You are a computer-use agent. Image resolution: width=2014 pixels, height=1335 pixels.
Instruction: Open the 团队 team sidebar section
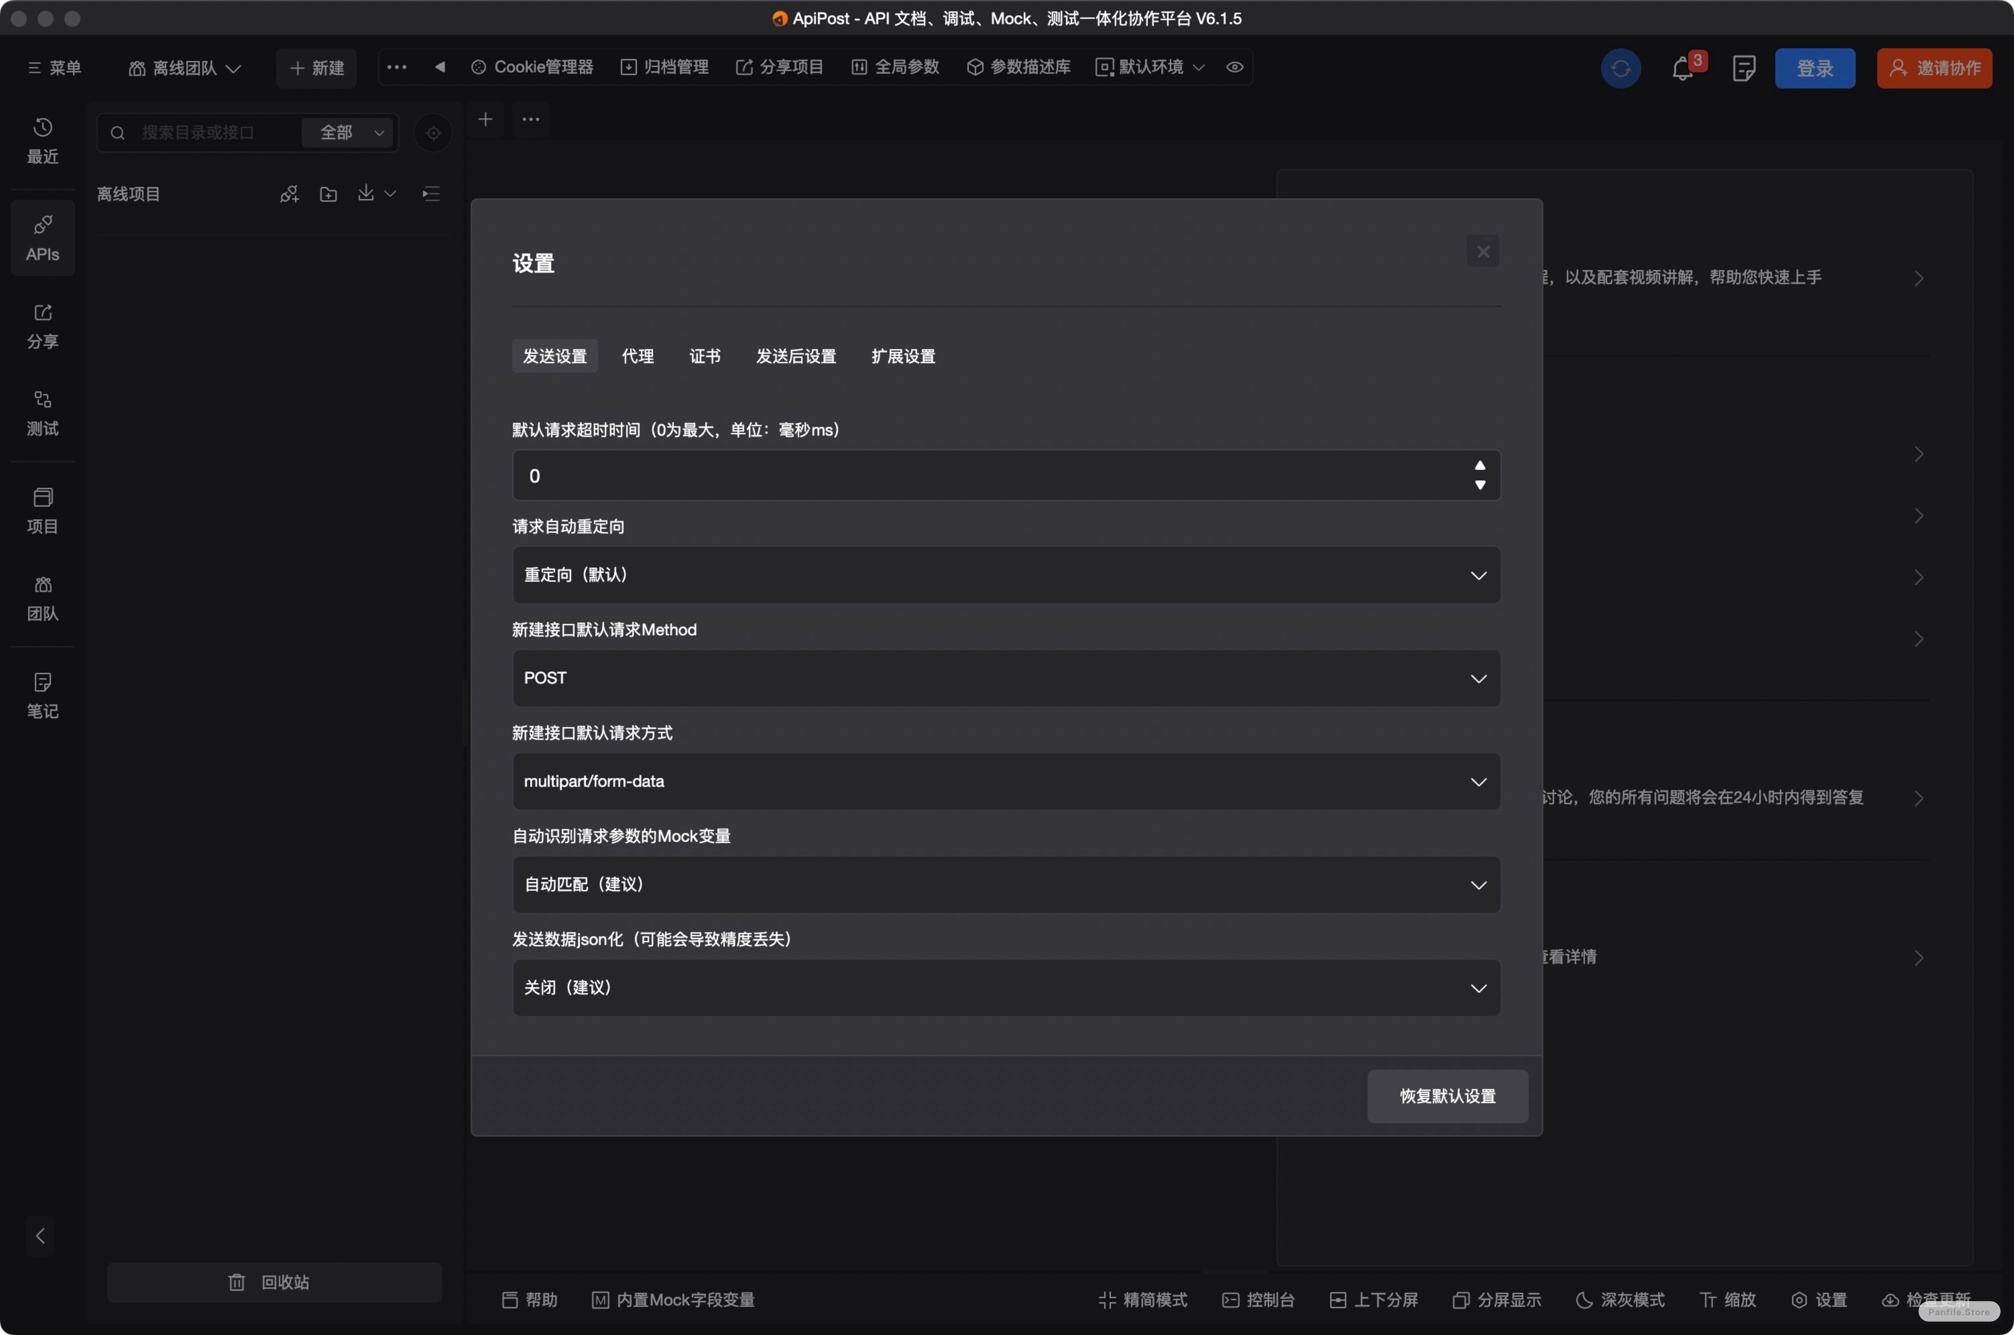[43, 598]
